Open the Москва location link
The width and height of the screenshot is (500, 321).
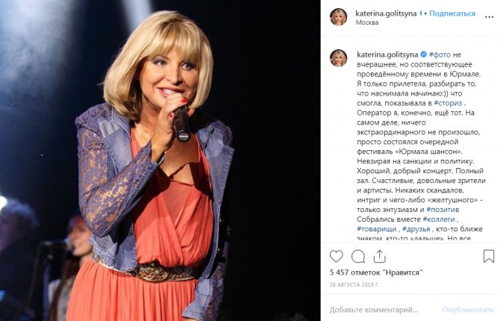pyautogui.click(x=367, y=22)
